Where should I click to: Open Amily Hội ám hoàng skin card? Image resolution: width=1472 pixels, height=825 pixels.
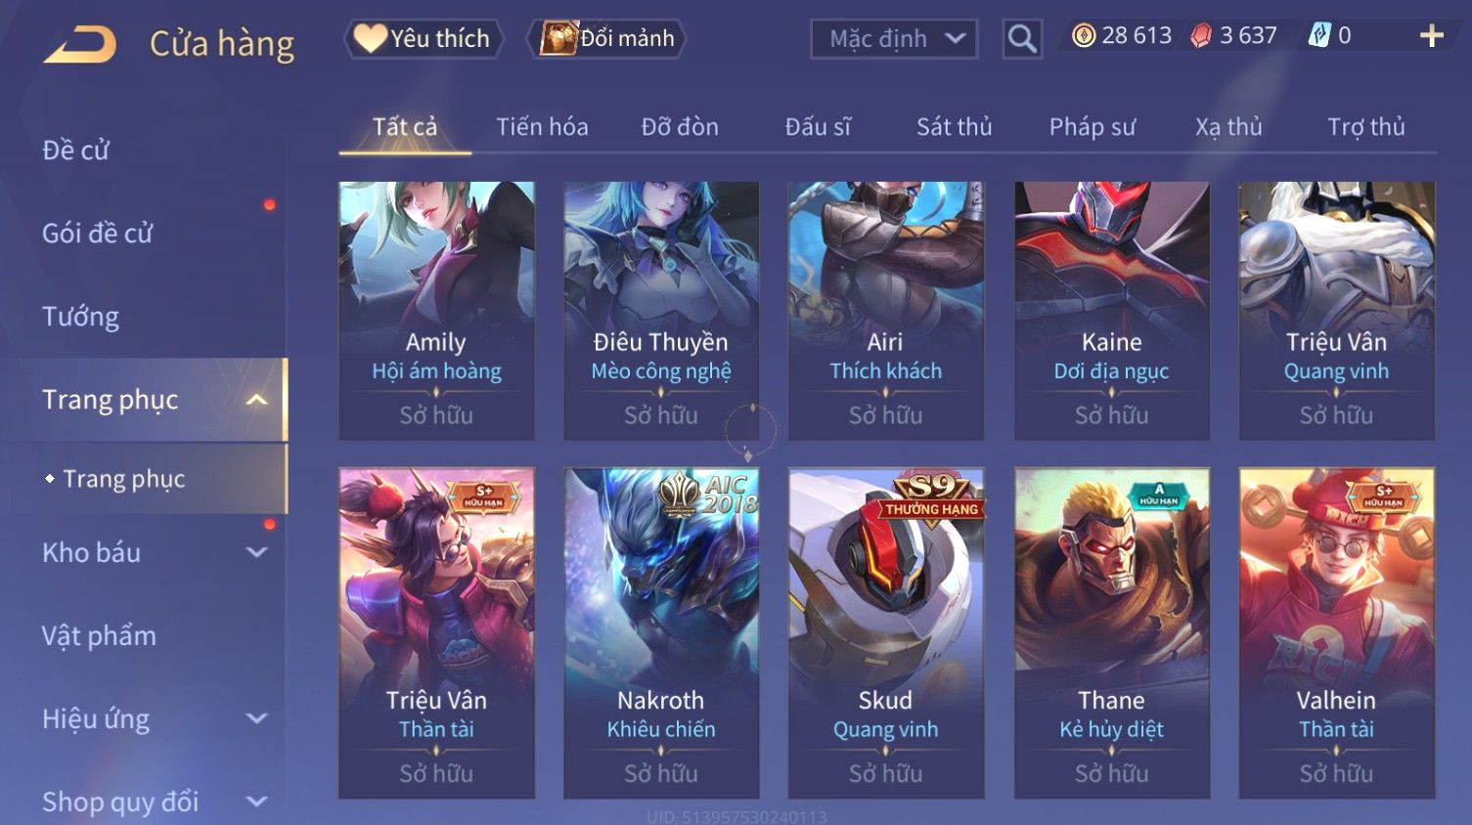tap(436, 311)
